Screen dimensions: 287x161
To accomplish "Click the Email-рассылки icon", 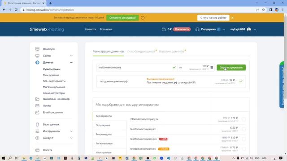I will (37, 112).
